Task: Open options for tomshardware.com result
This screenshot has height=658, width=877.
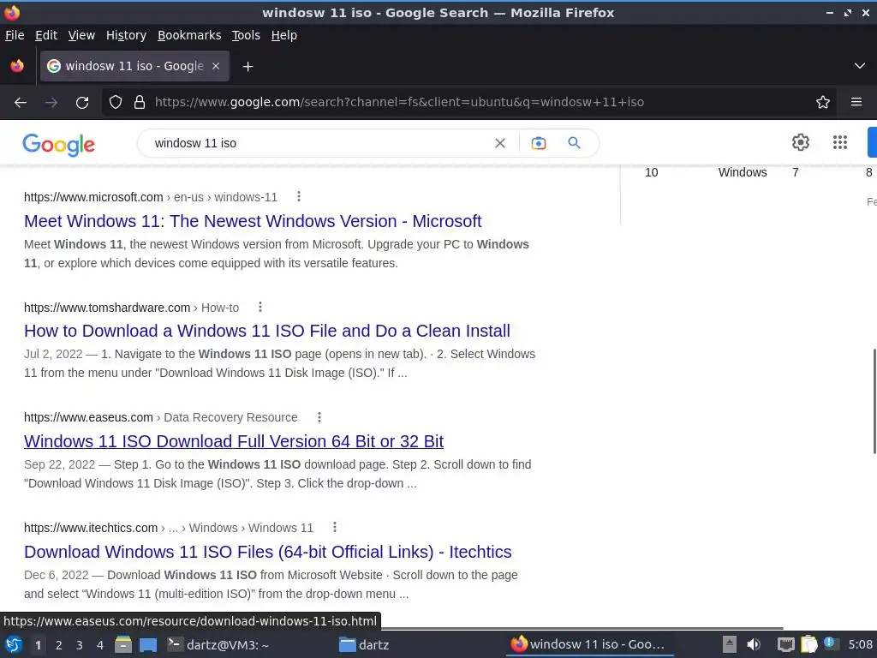Action: [260, 307]
